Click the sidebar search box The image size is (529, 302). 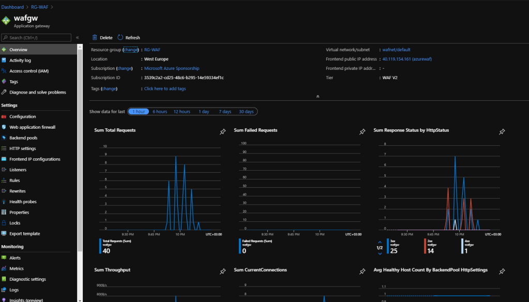(36, 38)
